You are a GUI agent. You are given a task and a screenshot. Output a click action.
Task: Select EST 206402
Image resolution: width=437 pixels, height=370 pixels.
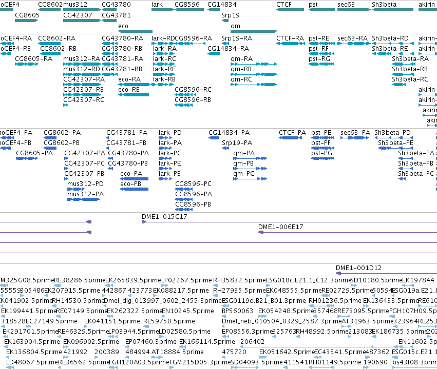point(319,347)
